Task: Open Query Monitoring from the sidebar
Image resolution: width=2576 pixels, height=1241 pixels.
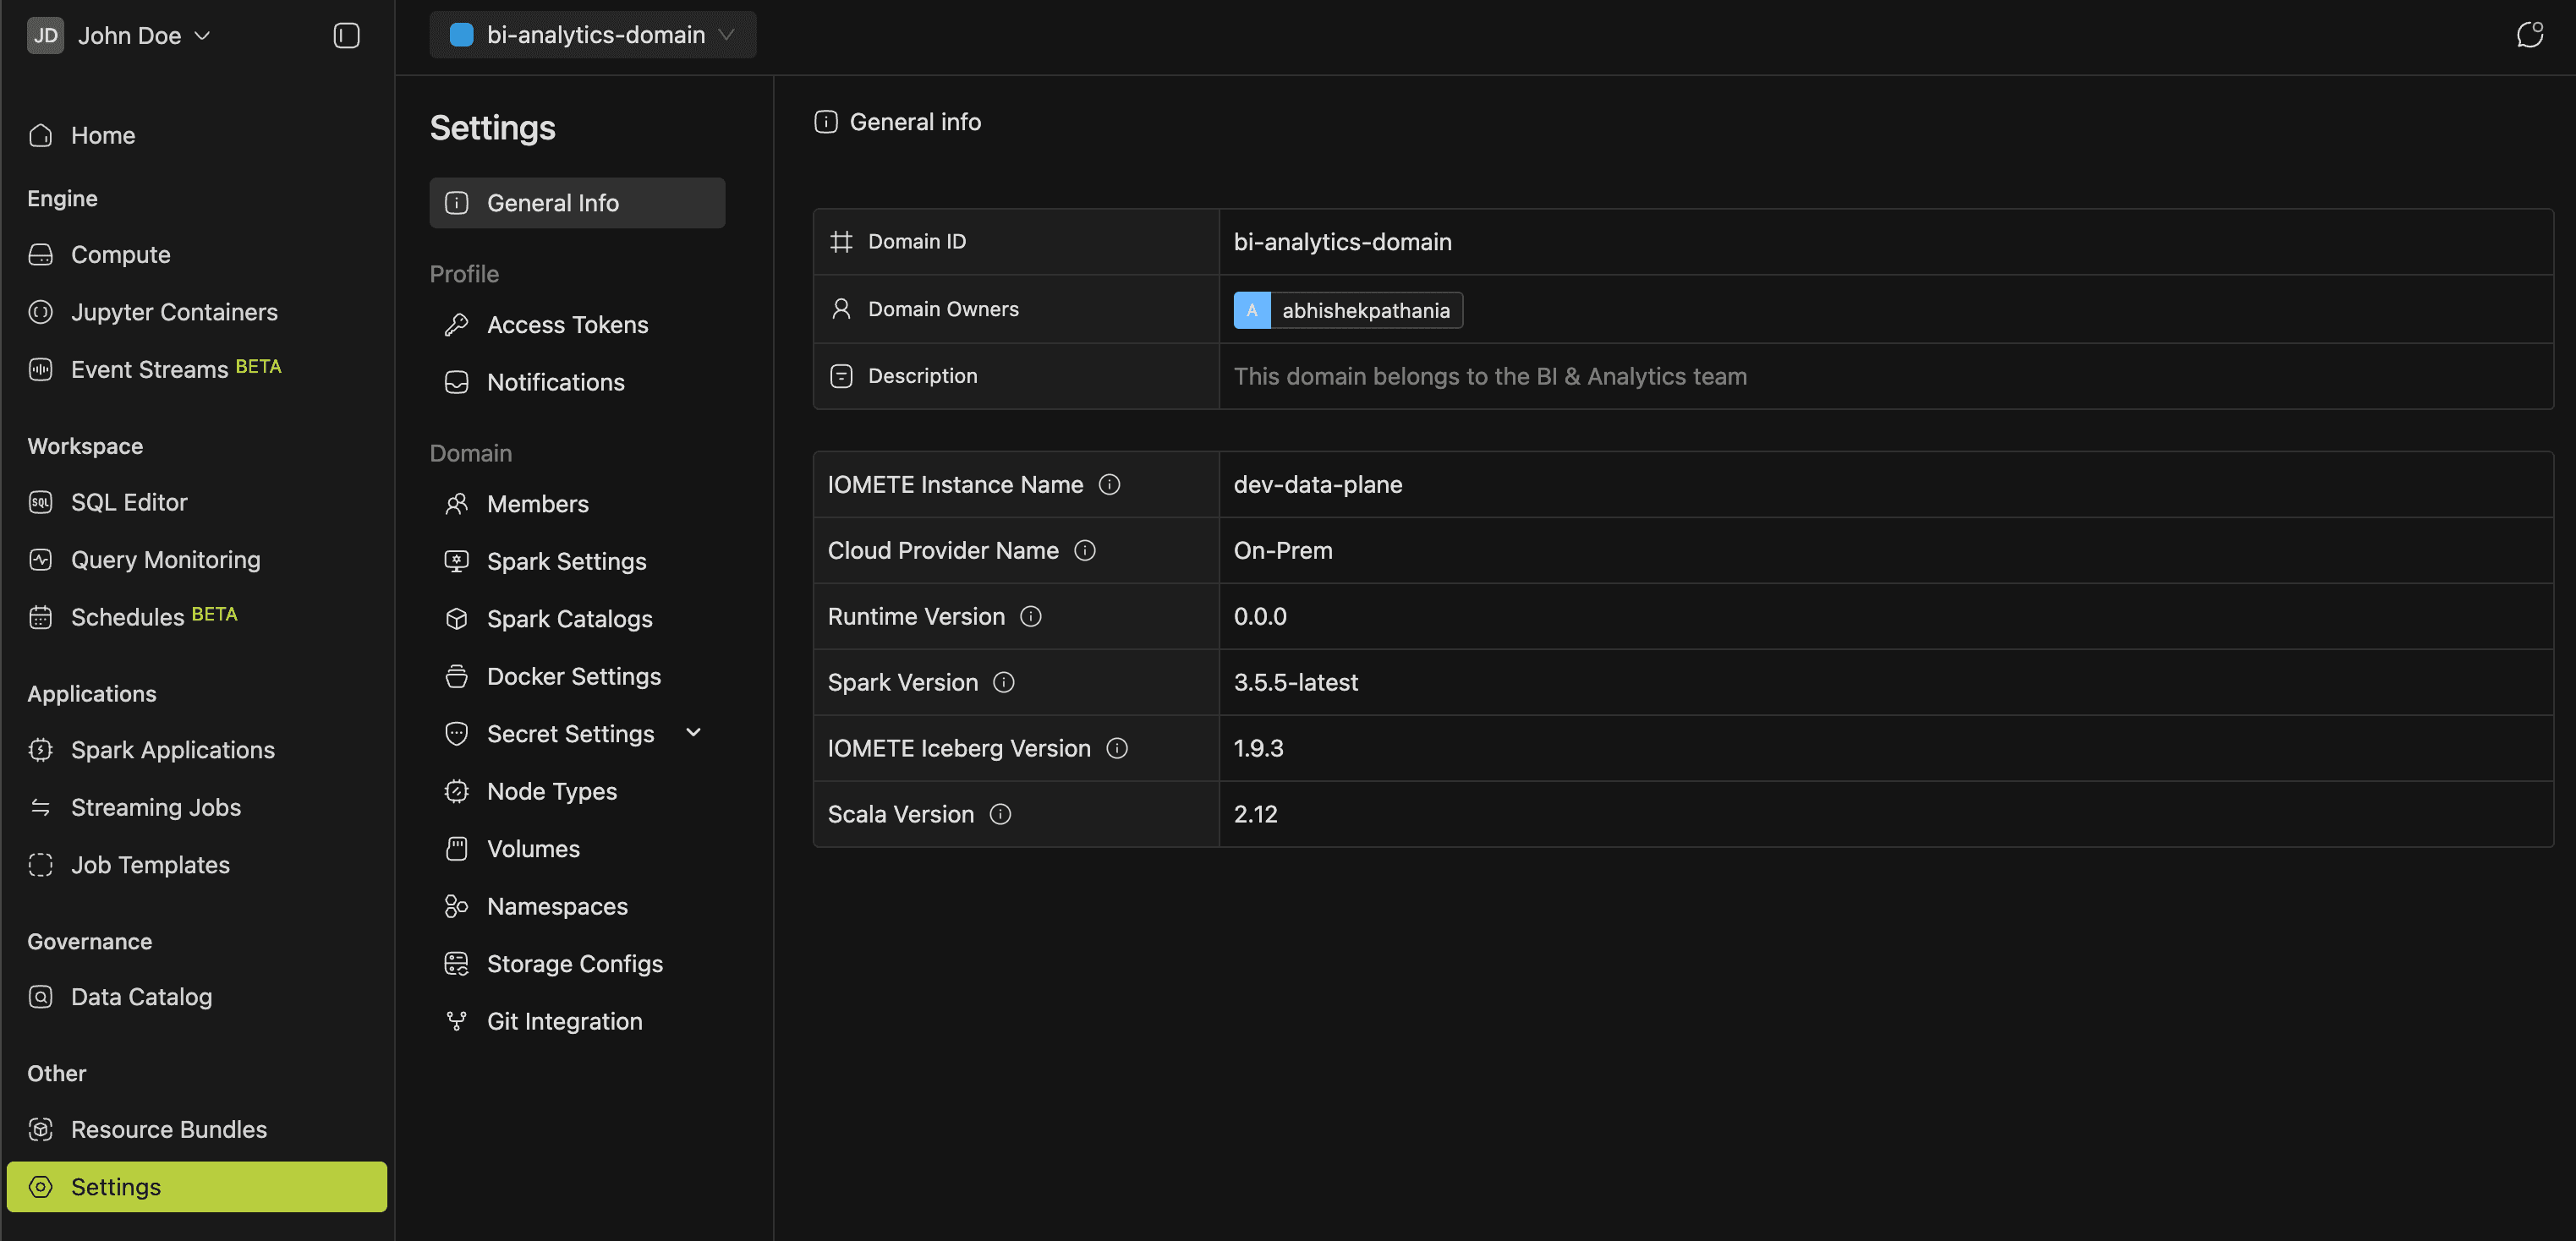Action: pyautogui.click(x=165, y=559)
